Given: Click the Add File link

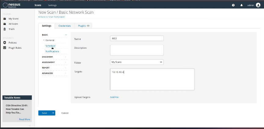Looking at the screenshot, I should [x=114, y=97].
